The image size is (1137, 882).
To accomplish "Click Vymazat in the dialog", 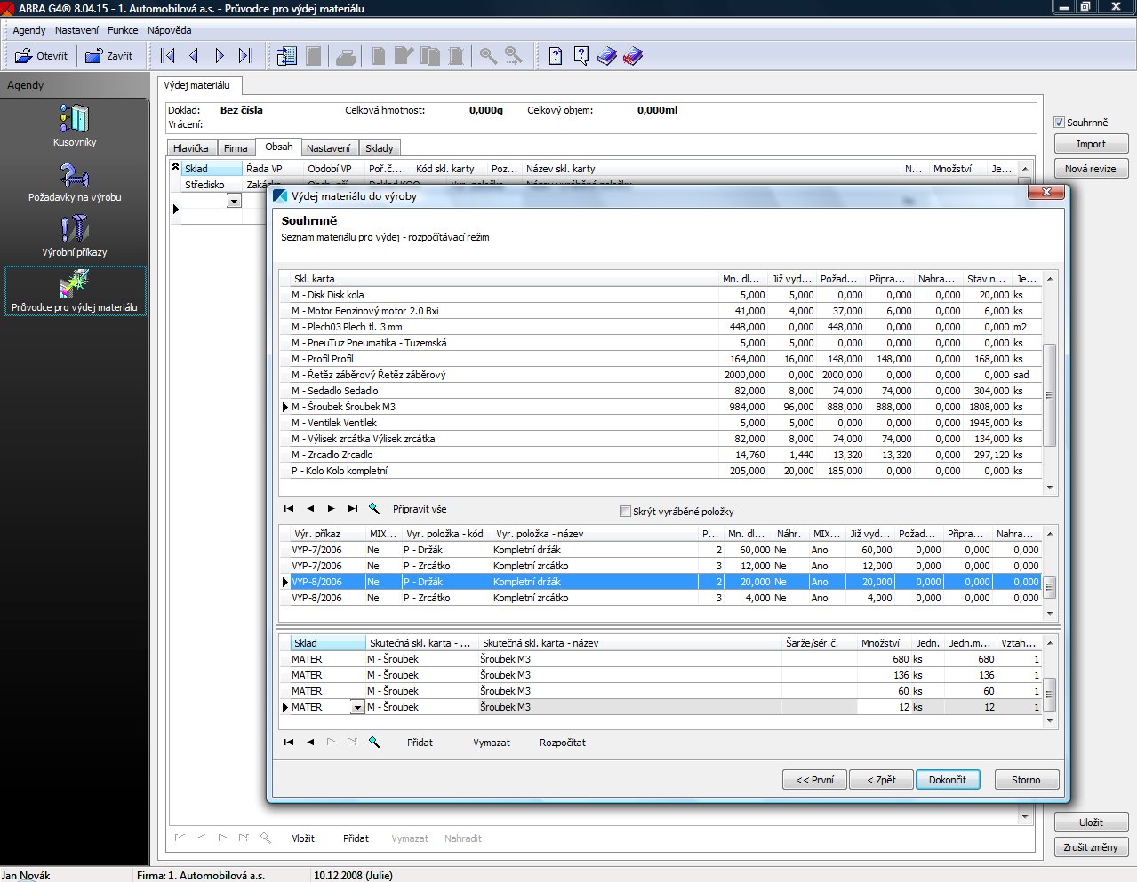I will (x=492, y=743).
